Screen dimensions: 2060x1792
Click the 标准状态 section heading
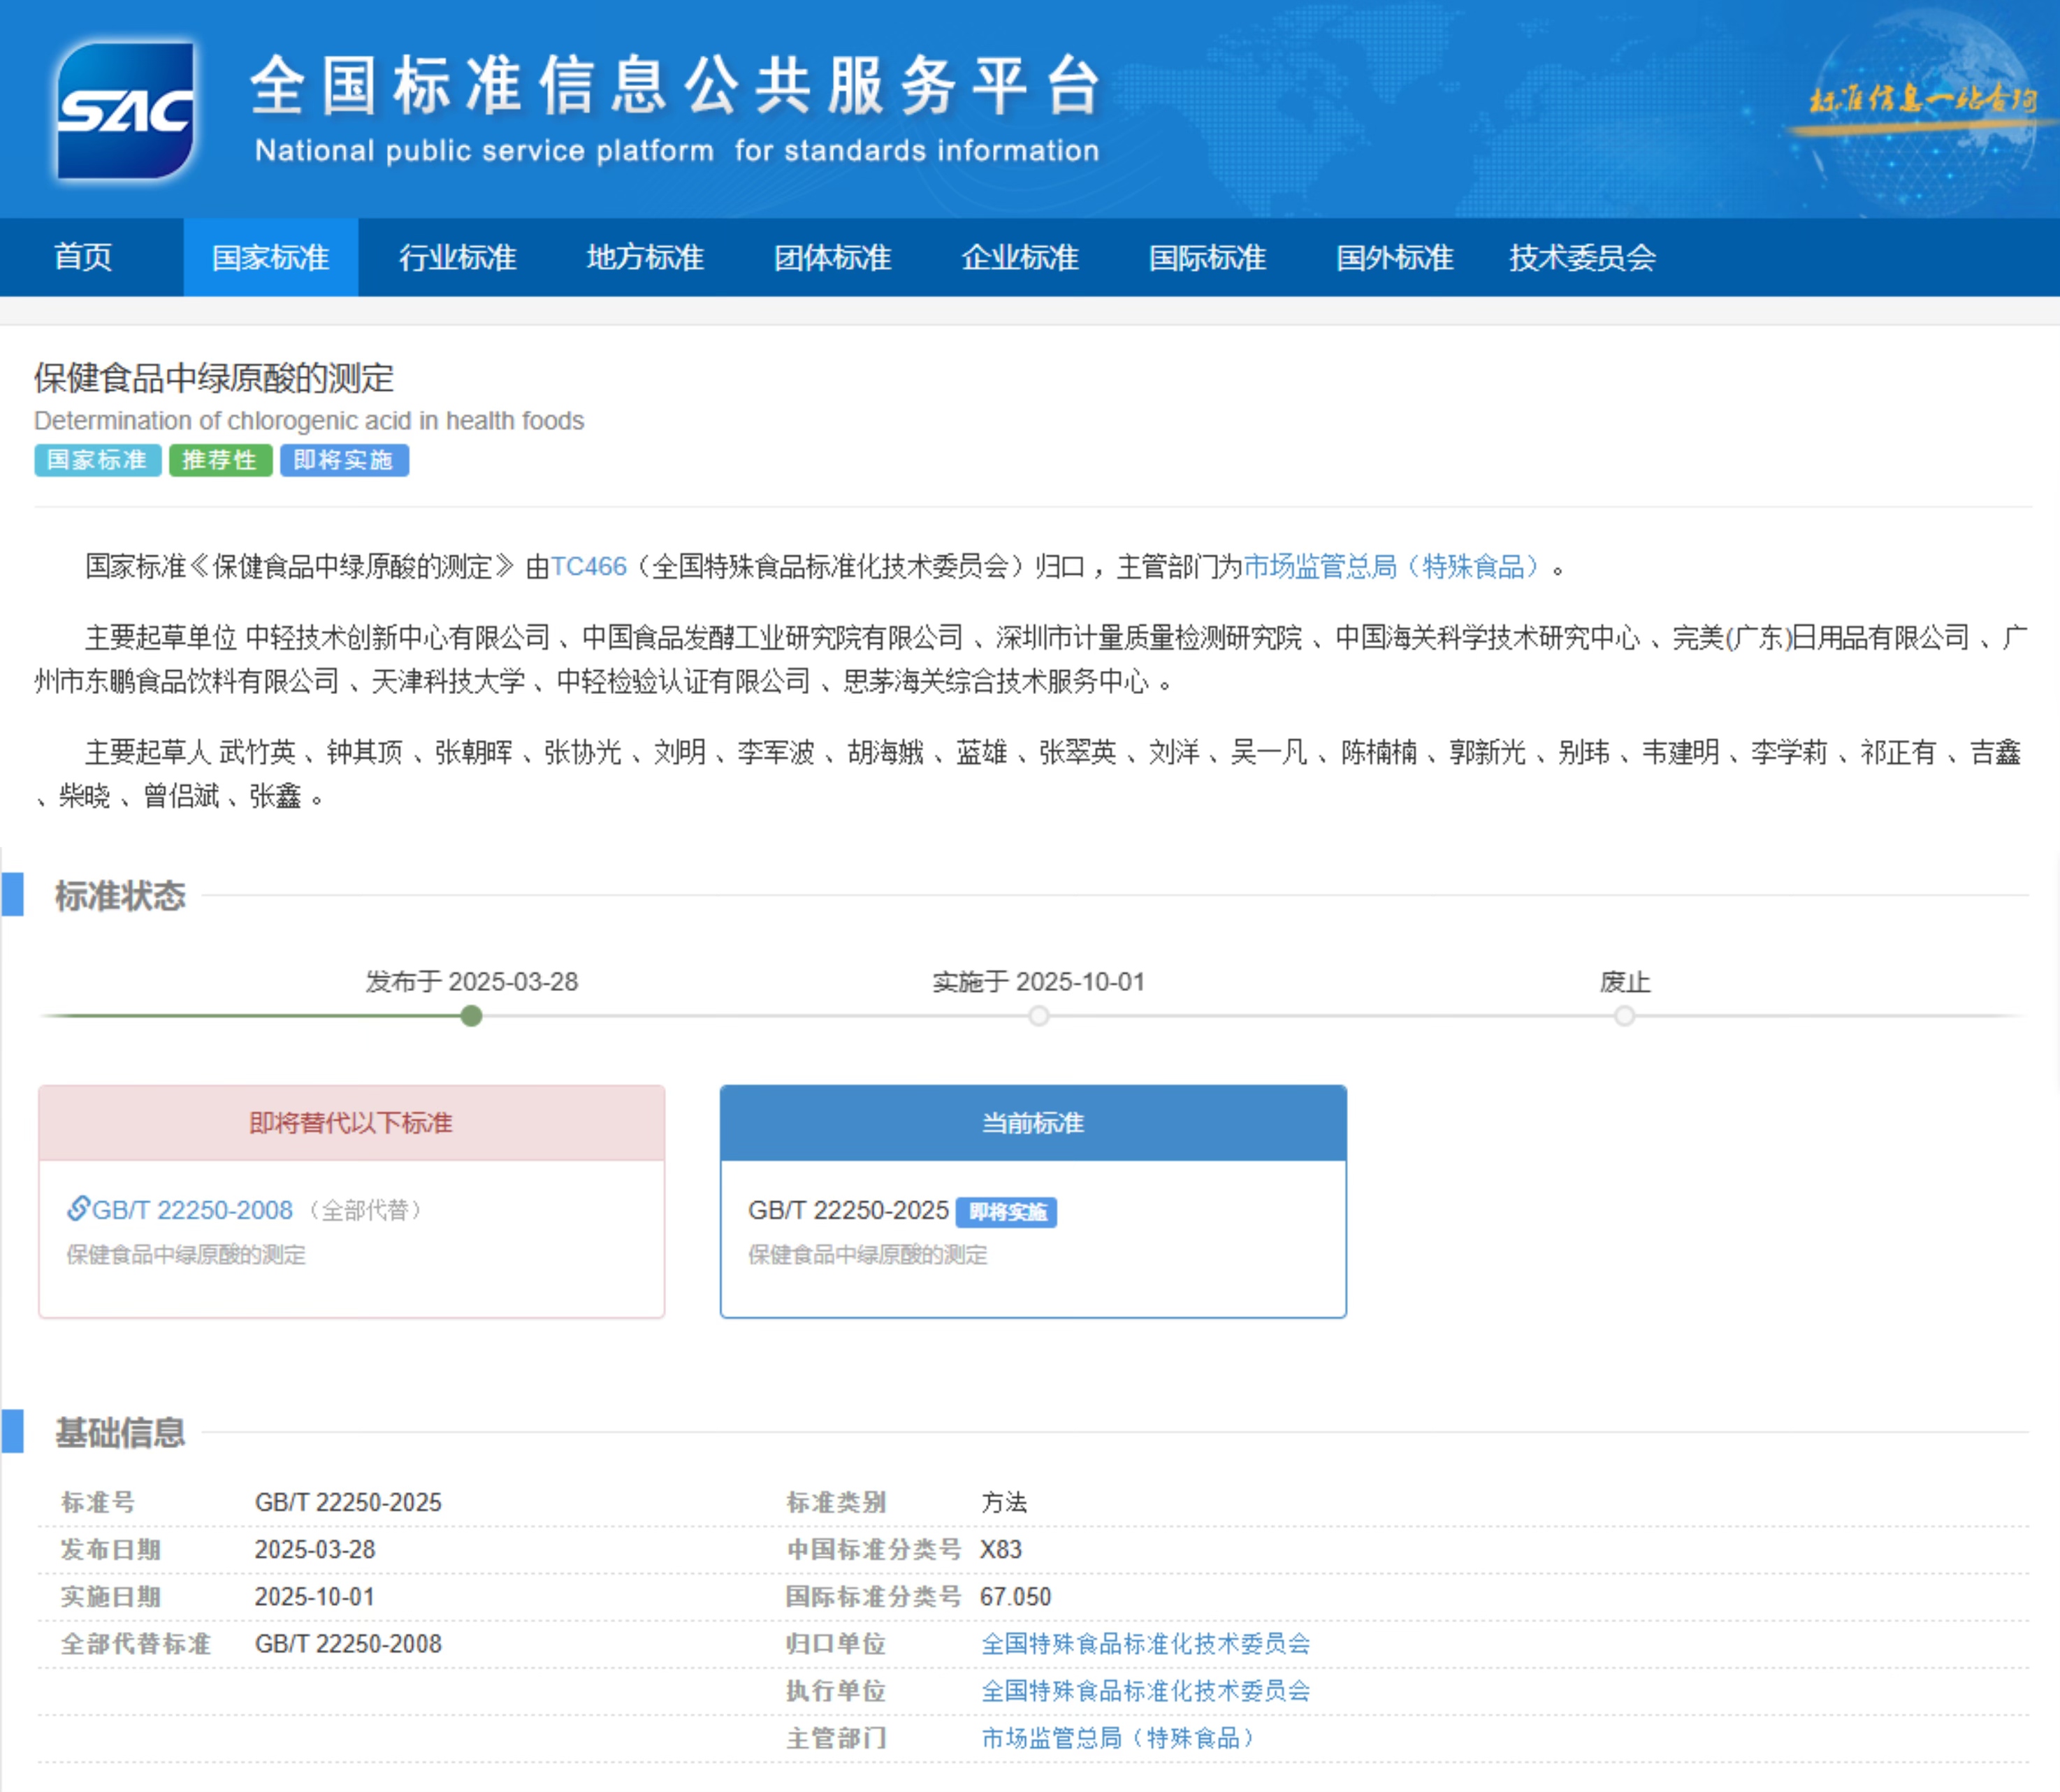click(x=120, y=895)
